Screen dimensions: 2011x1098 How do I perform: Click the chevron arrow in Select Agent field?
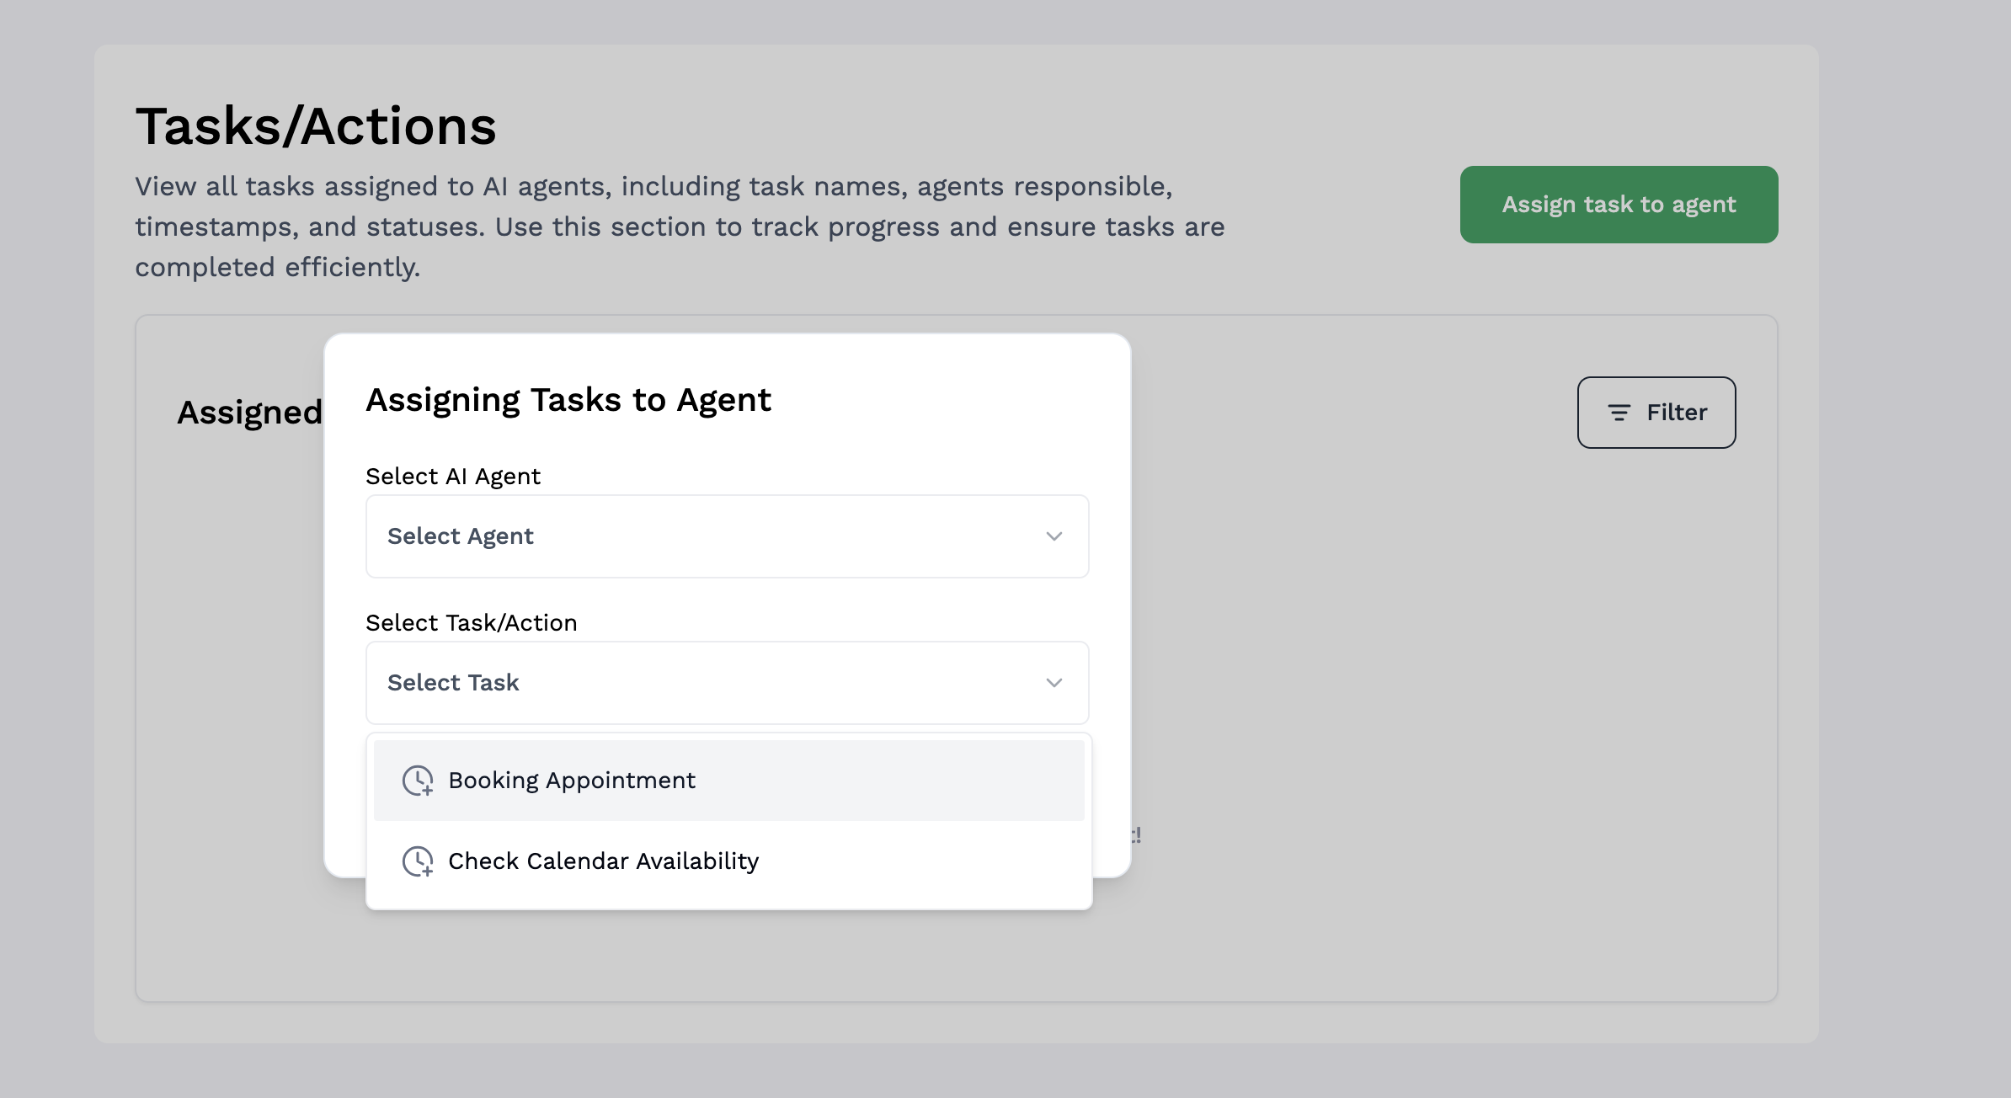(1054, 536)
